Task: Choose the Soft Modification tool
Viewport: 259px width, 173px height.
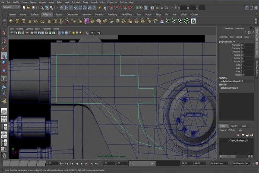Action: (4, 86)
